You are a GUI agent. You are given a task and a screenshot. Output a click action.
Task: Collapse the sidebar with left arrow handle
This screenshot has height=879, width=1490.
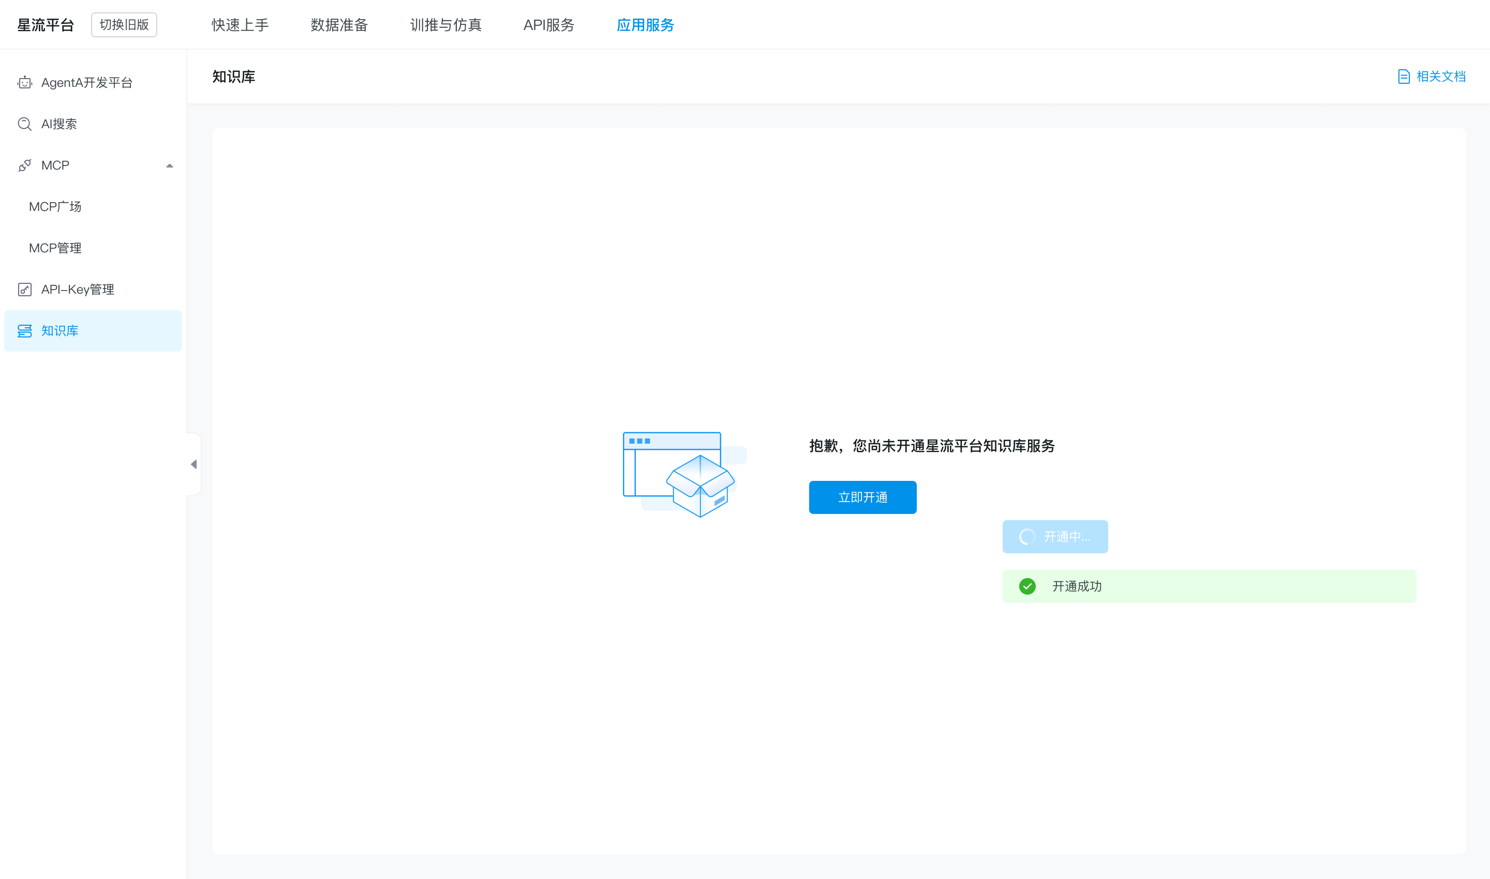[x=194, y=464]
